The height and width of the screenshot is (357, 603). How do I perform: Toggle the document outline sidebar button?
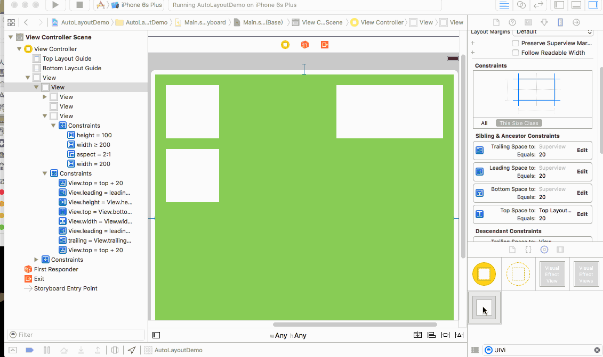(x=156, y=335)
